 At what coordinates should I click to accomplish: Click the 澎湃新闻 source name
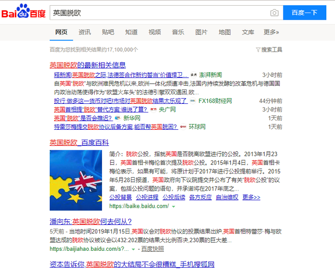click(211, 75)
